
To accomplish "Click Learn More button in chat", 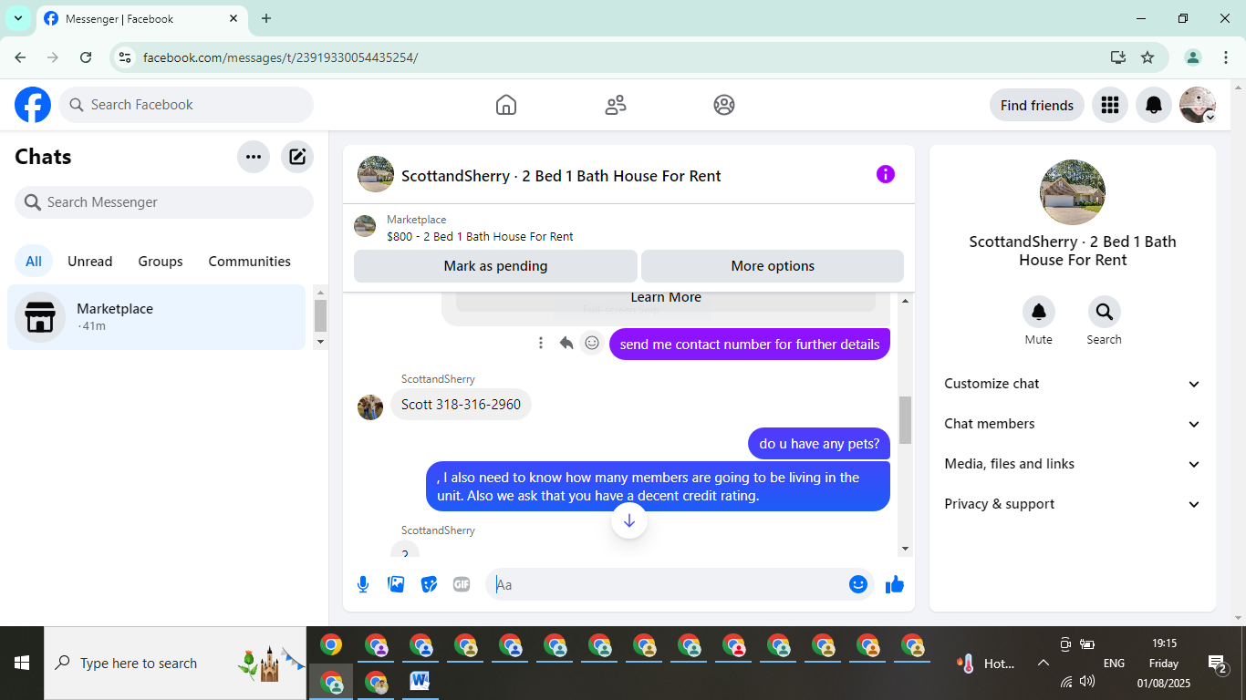I will [666, 298].
